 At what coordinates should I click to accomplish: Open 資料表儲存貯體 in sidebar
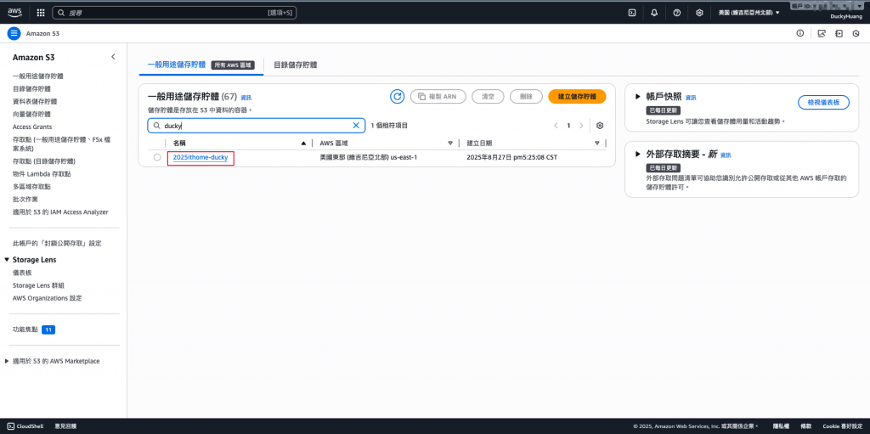[x=34, y=102]
